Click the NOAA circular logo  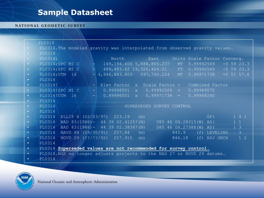(25, 181)
